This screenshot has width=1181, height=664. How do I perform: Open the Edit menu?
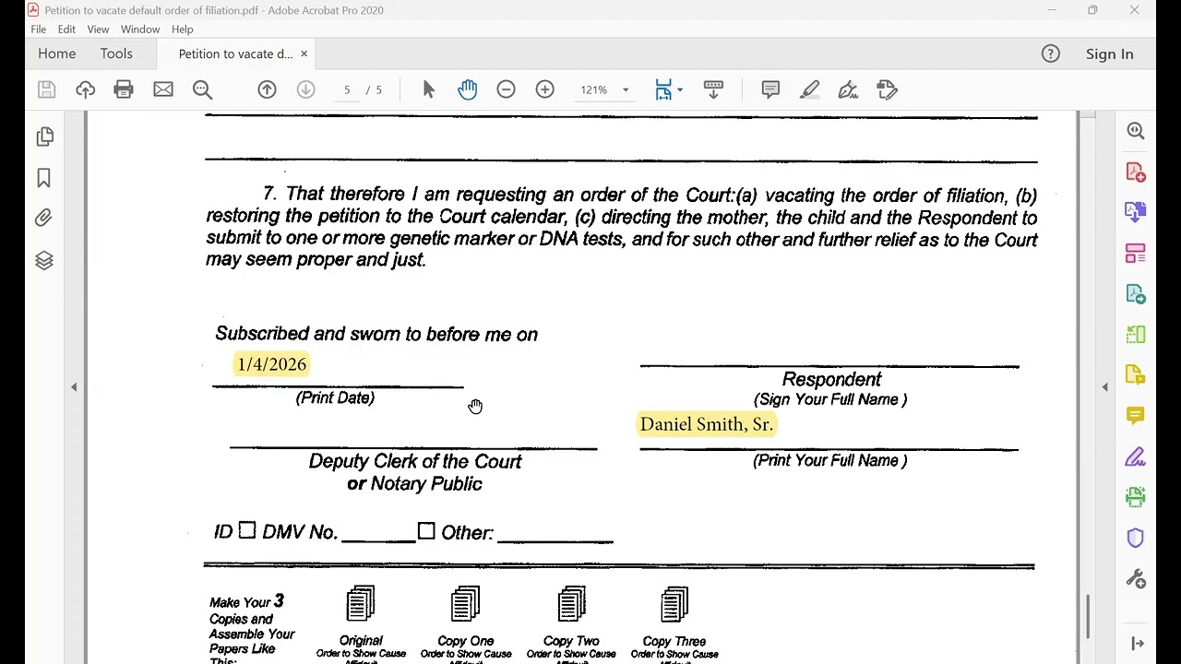(66, 30)
